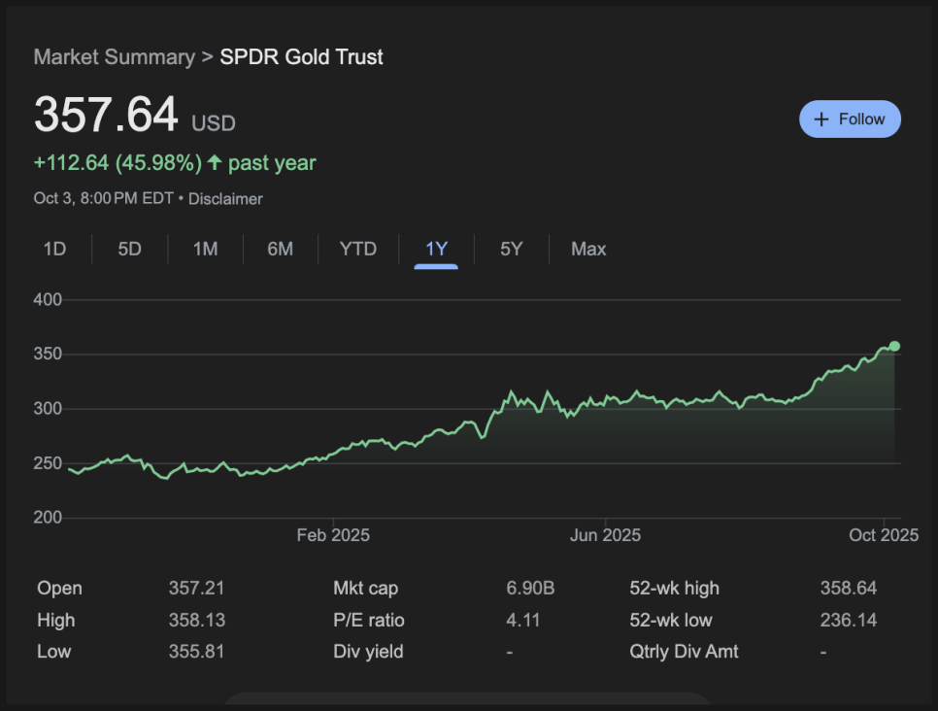Viewport: 938px width, 711px height.
Task: Select the 1D time range tab
Action: click(x=54, y=250)
